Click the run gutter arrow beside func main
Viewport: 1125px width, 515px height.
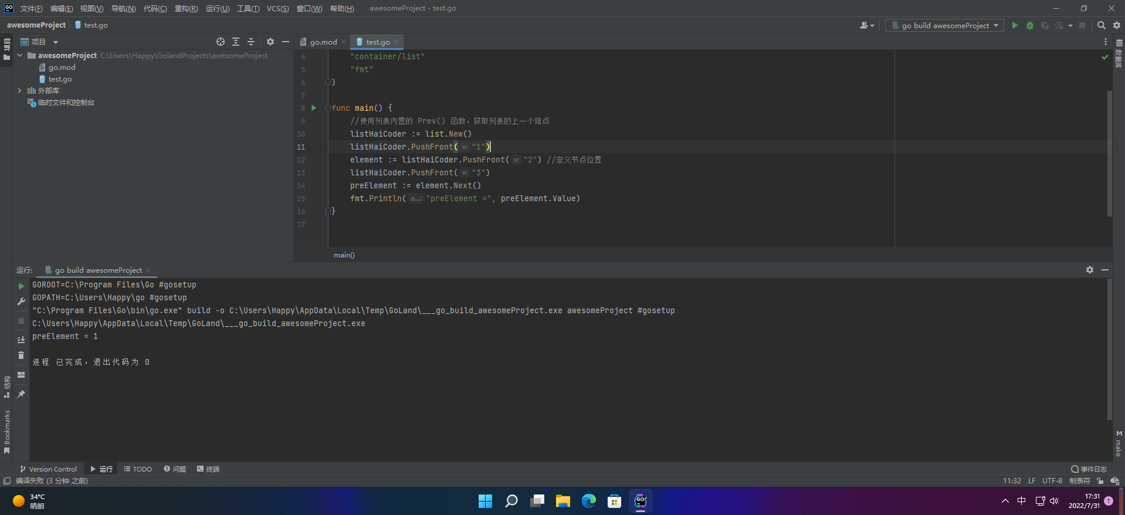[x=314, y=108]
